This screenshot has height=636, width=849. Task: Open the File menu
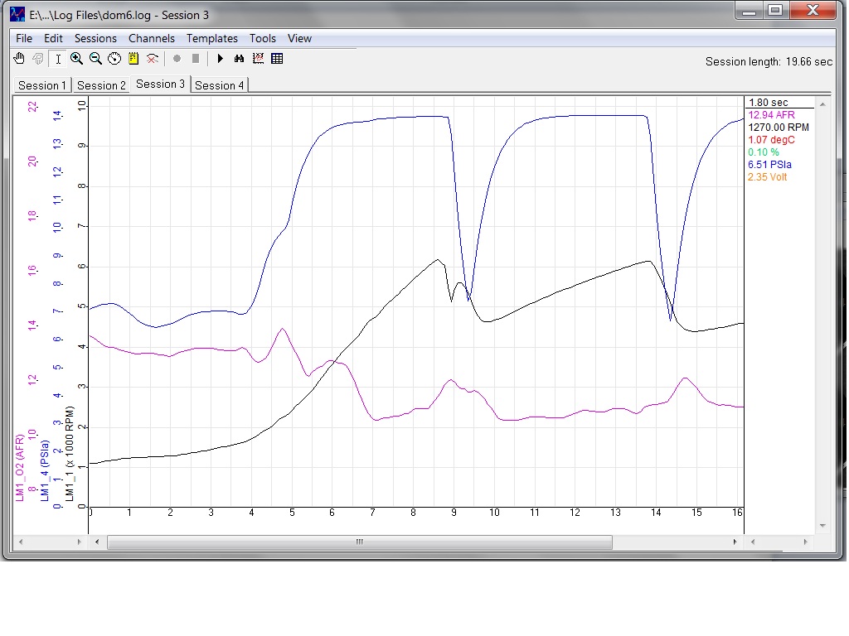point(24,38)
